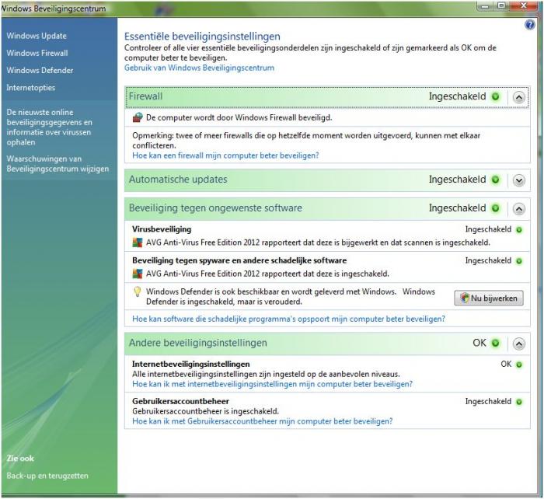Screen dimensions: 544x499
Task: Open Back-up en terugzetten link
Action: (x=47, y=476)
